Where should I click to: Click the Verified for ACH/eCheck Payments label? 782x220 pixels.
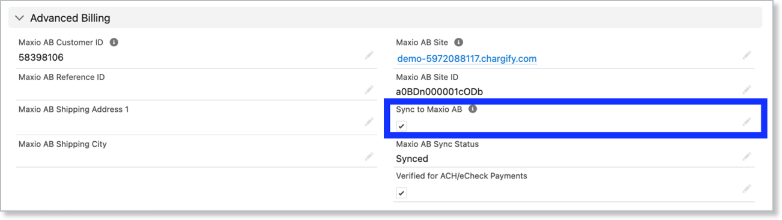(x=461, y=176)
